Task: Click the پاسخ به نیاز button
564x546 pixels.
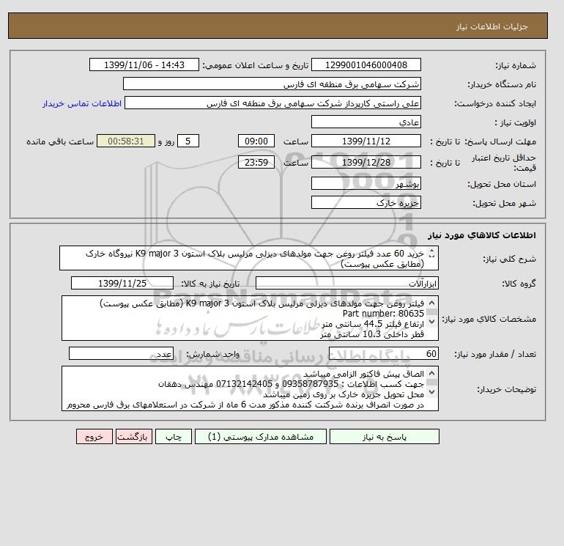Action: tap(384, 437)
